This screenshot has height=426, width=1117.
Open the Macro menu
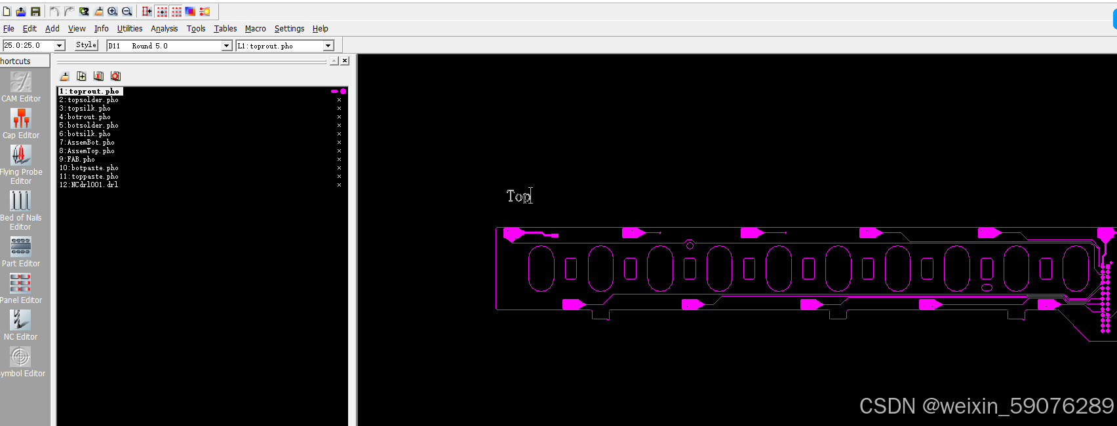click(255, 29)
